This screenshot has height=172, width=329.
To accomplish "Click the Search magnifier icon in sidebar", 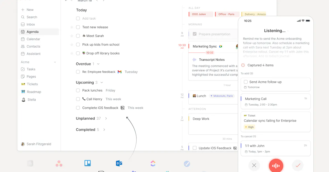I will 23,17.
